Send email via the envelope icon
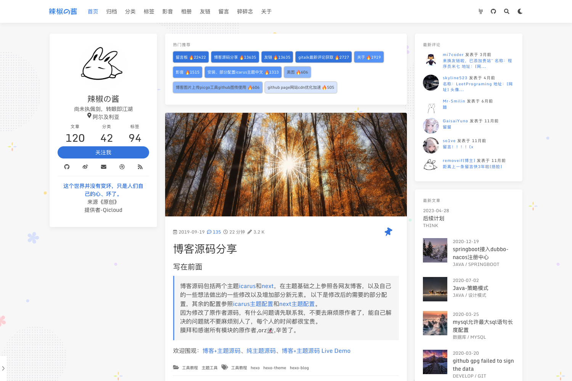 coord(103,166)
